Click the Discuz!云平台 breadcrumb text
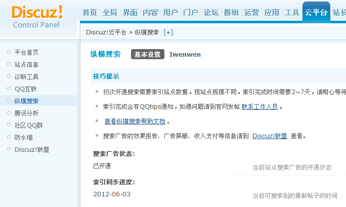Viewport: 346px width, 207px height. pos(106,32)
